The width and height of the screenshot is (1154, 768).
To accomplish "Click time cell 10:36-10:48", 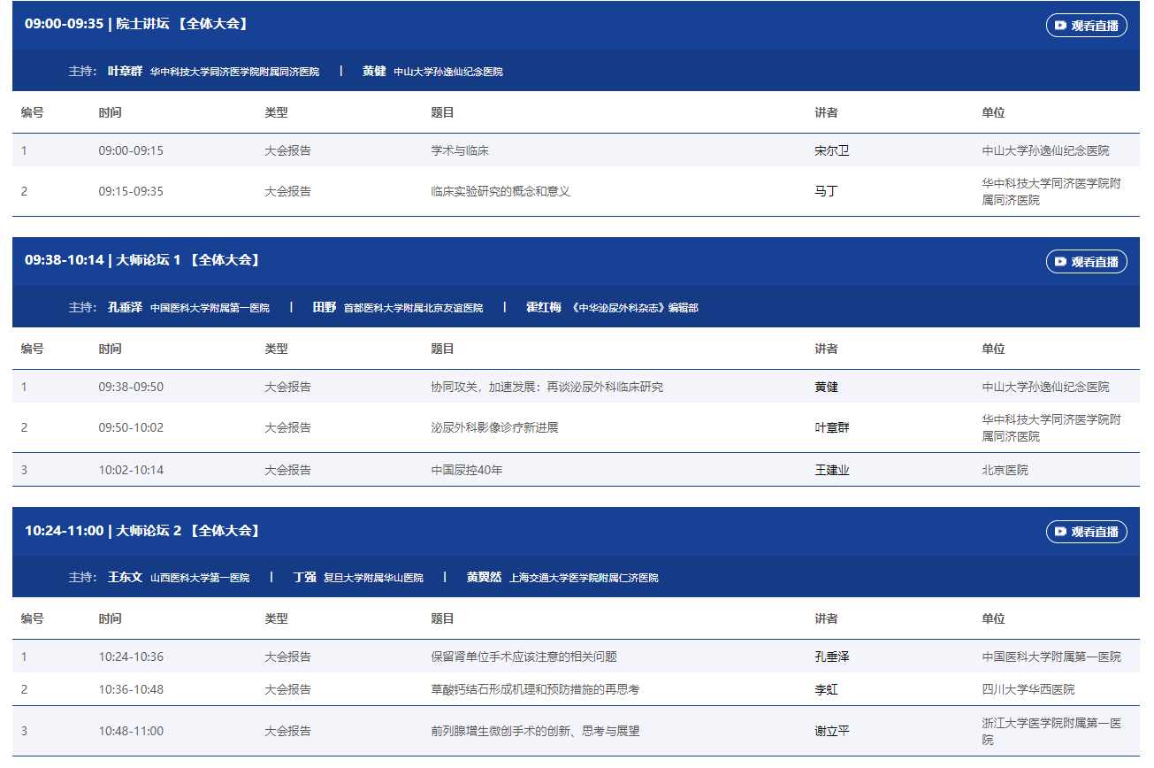I will tap(131, 689).
